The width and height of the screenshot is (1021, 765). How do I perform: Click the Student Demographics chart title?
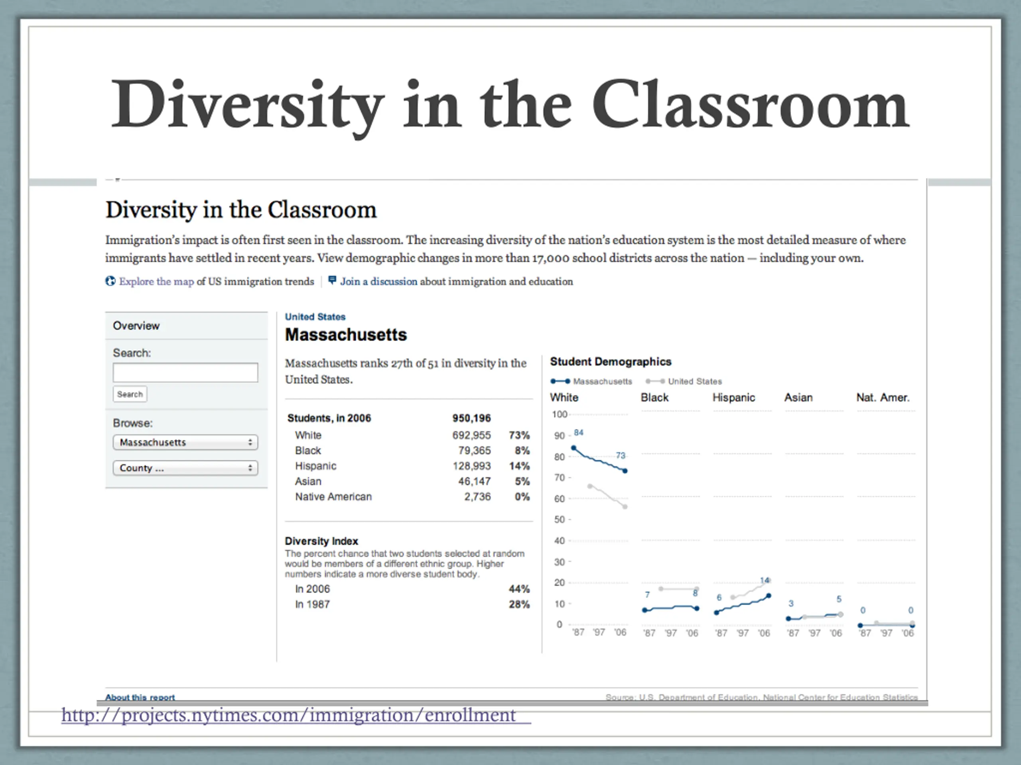pyautogui.click(x=610, y=361)
